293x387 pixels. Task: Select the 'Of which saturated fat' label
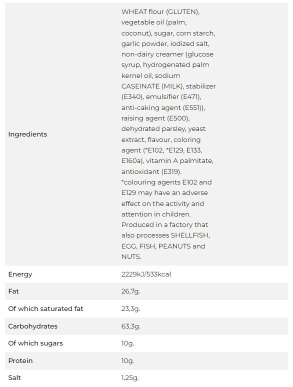tap(45, 309)
